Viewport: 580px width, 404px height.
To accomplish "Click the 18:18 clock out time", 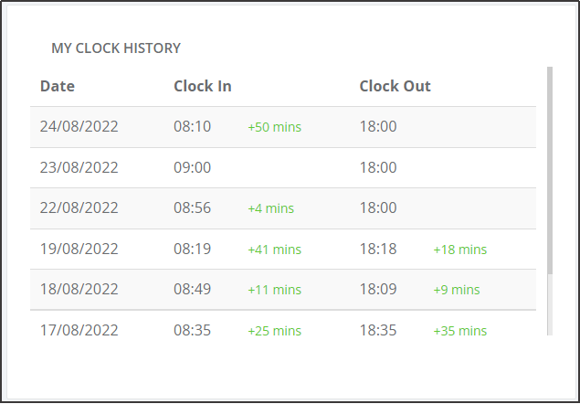I will coord(378,249).
